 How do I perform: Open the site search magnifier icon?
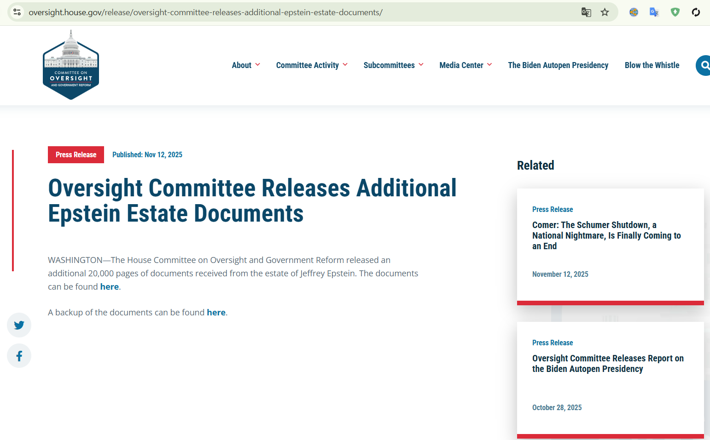(x=704, y=65)
